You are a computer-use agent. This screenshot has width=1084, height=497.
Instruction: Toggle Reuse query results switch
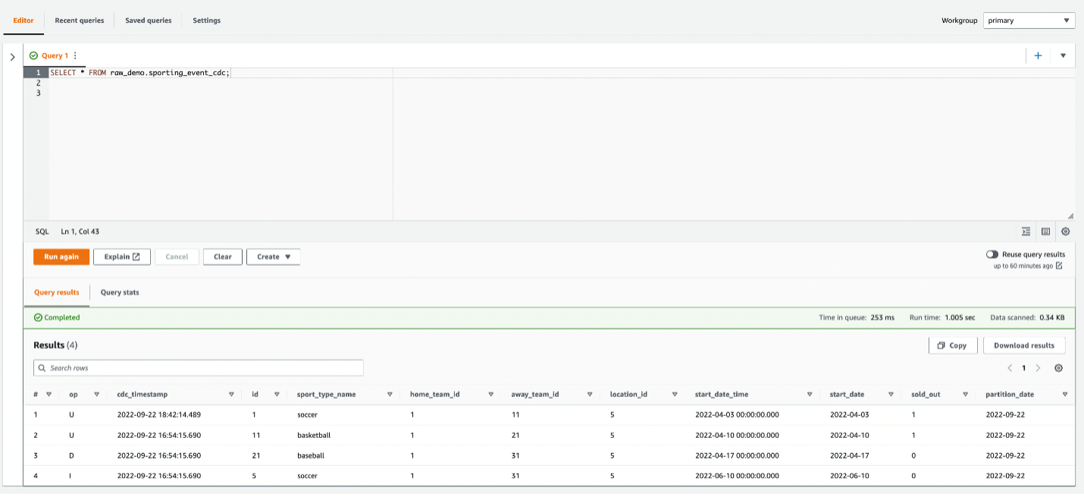coord(992,255)
